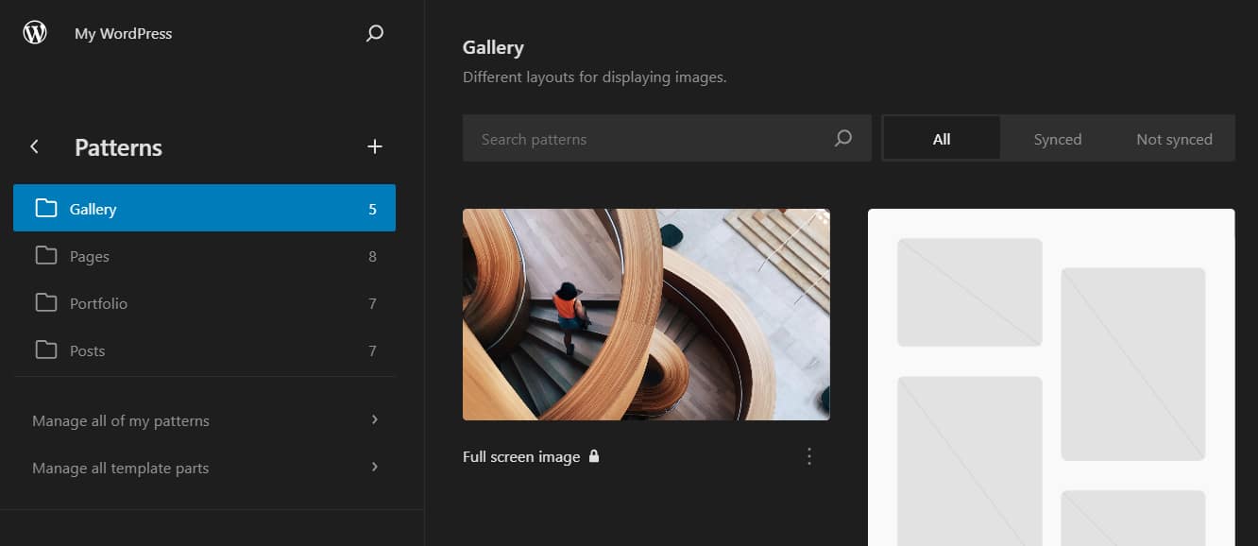Screen dimensions: 1258x546
Task: Open the sidebar search icon
Action: coord(374,33)
